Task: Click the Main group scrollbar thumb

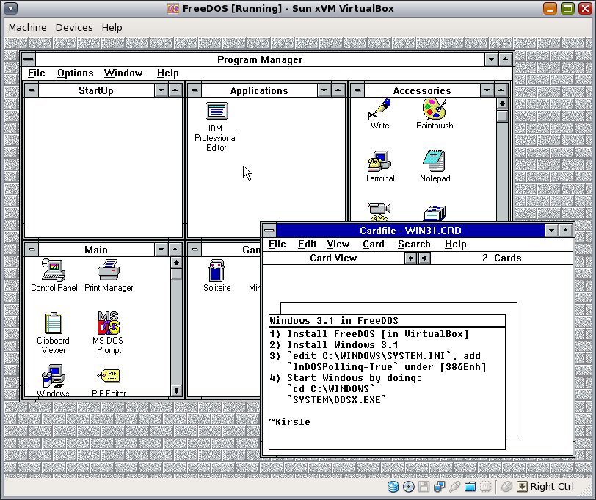Action: point(176,274)
